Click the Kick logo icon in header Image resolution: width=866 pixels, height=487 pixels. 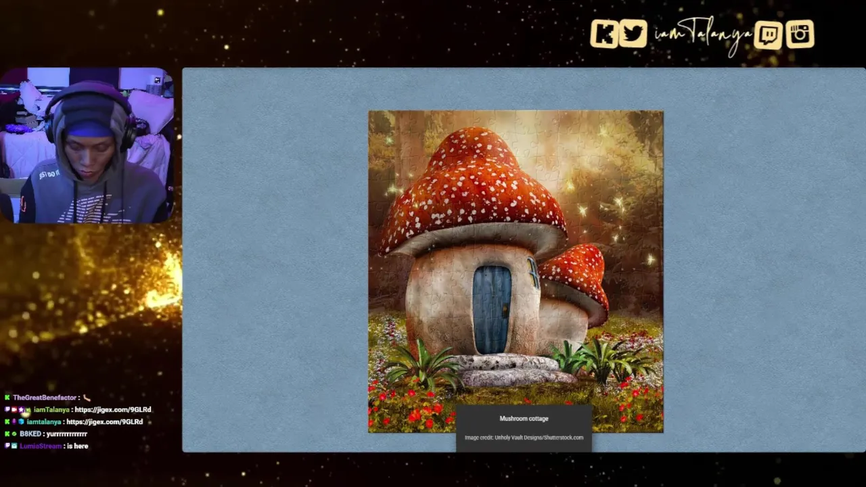(x=603, y=34)
